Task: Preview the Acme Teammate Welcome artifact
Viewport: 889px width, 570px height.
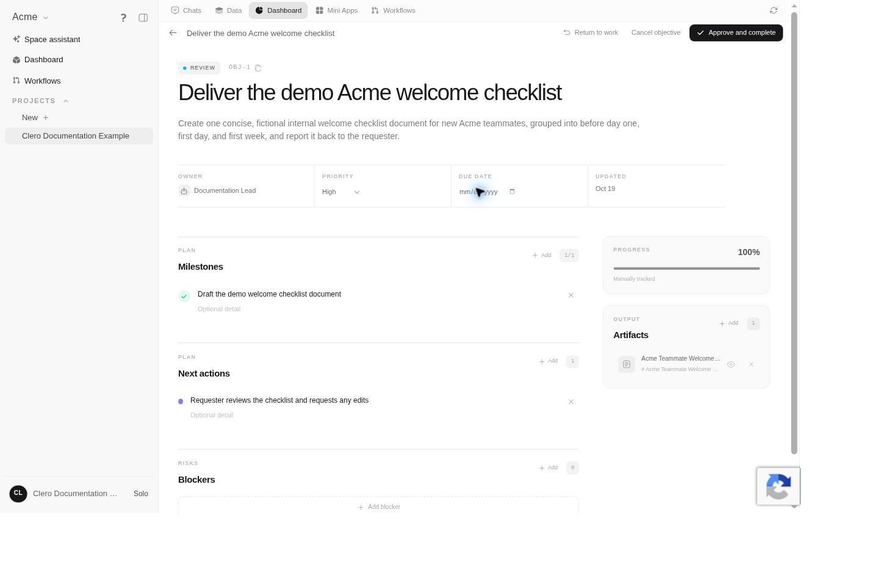Action: pyautogui.click(x=731, y=364)
